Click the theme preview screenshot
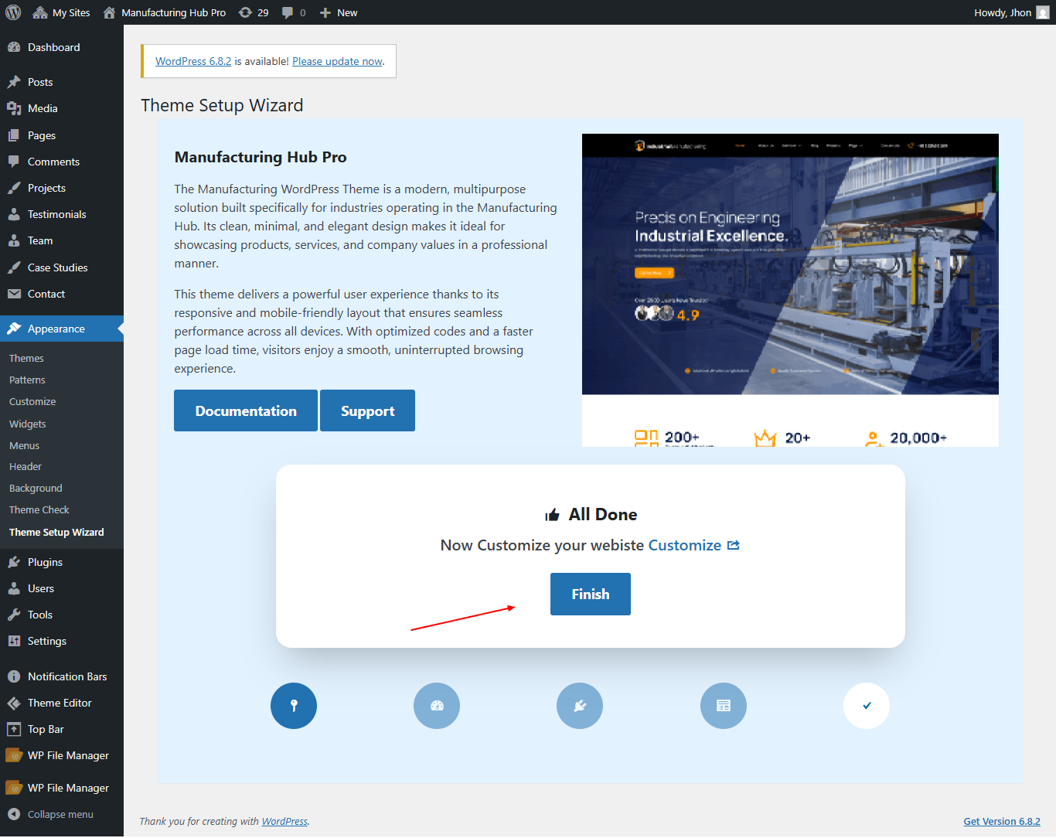1056x838 pixels. (790, 290)
